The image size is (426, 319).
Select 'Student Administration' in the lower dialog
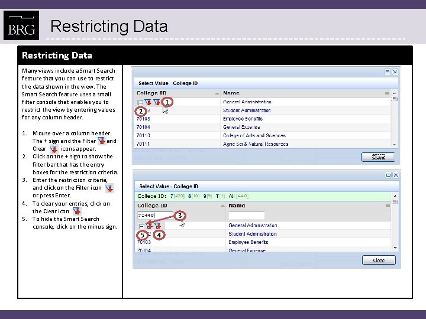coord(253,234)
